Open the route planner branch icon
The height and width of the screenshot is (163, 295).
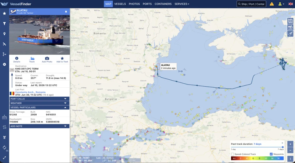pyautogui.click(x=5, y=54)
